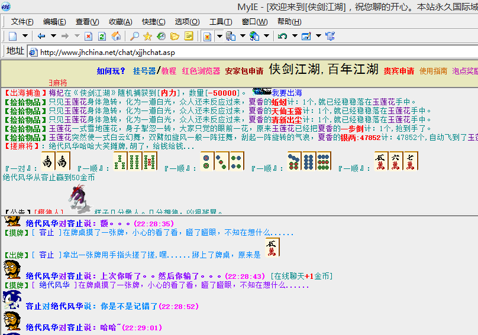
Task: Refresh the page with the green arrows icon
Action: pos(102,36)
